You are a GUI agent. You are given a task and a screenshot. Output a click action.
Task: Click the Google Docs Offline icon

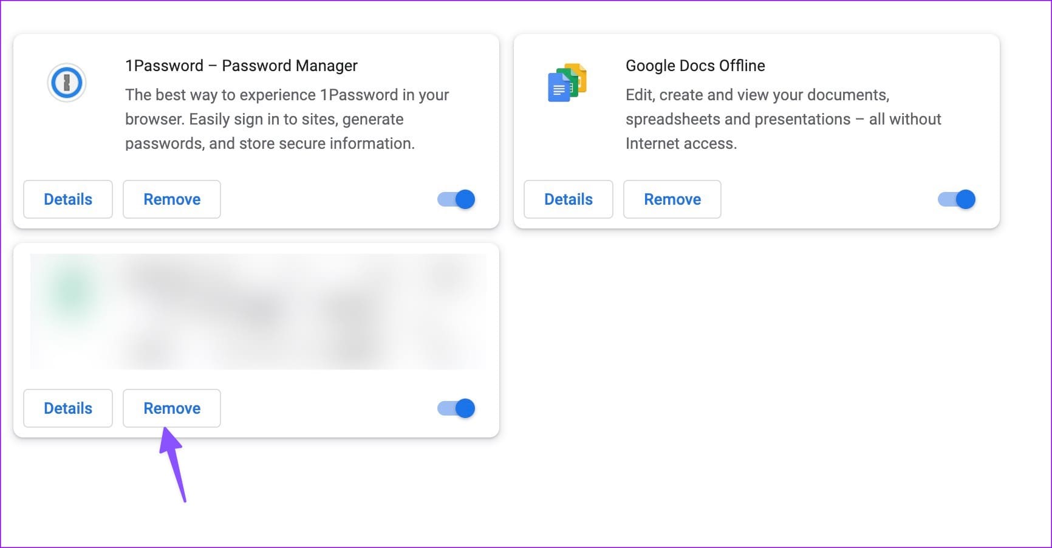click(x=567, y=83)
